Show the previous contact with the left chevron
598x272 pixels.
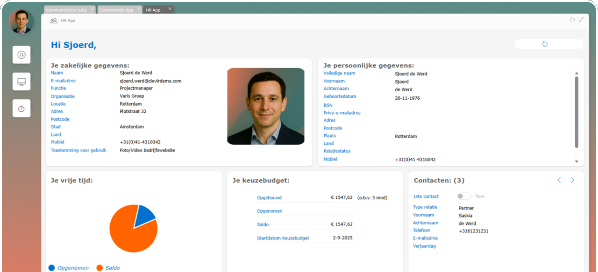(559, 180)
